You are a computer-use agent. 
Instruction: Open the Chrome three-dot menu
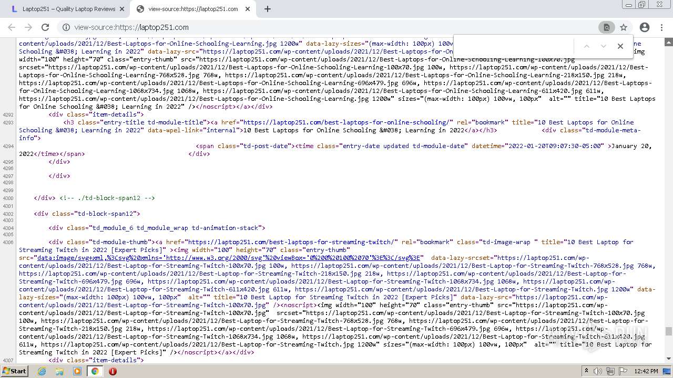click(x=662, y=27)
